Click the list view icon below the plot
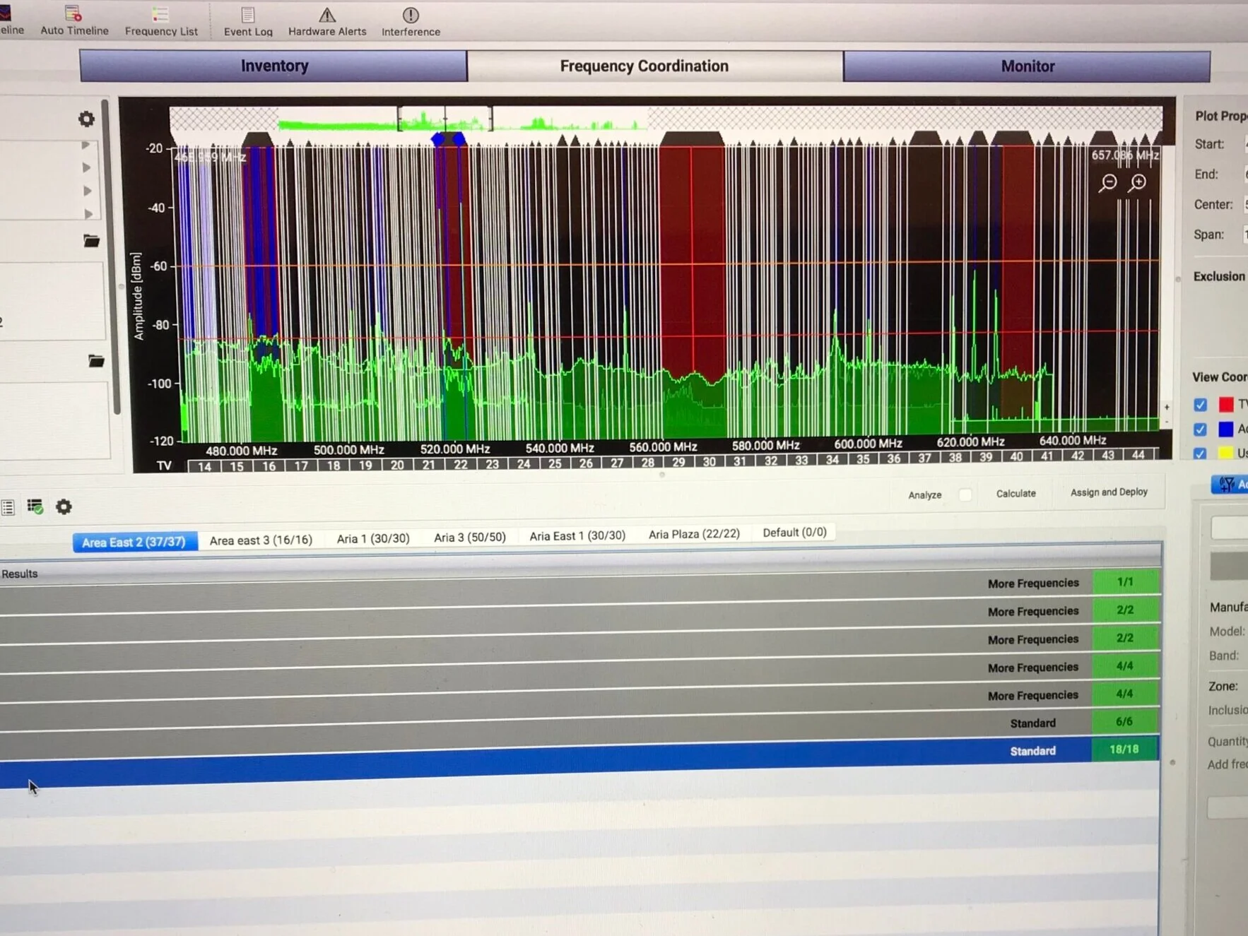Screen dimensions: 1248x936 (8, 507)
